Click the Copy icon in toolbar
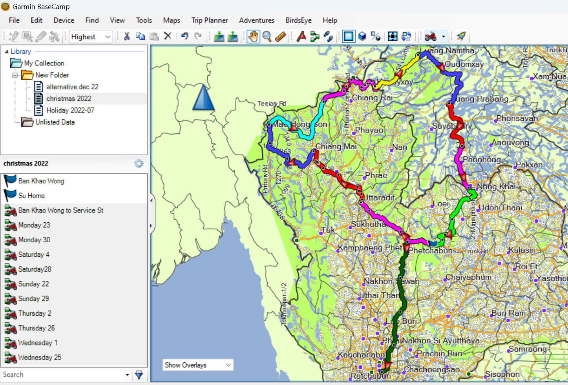This screenshot has height=385, width=568. tap(141, 36)
